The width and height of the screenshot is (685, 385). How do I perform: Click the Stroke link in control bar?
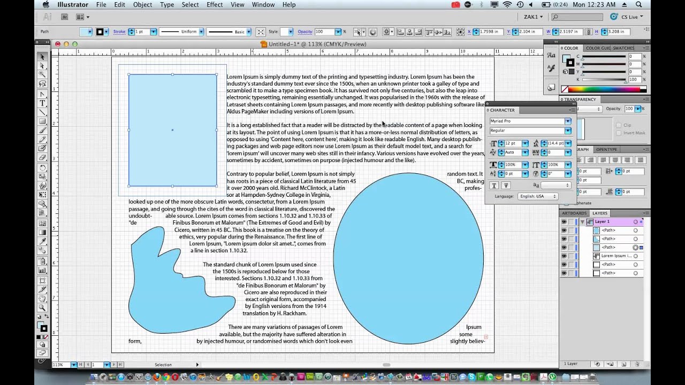click(x=119, y=32)
